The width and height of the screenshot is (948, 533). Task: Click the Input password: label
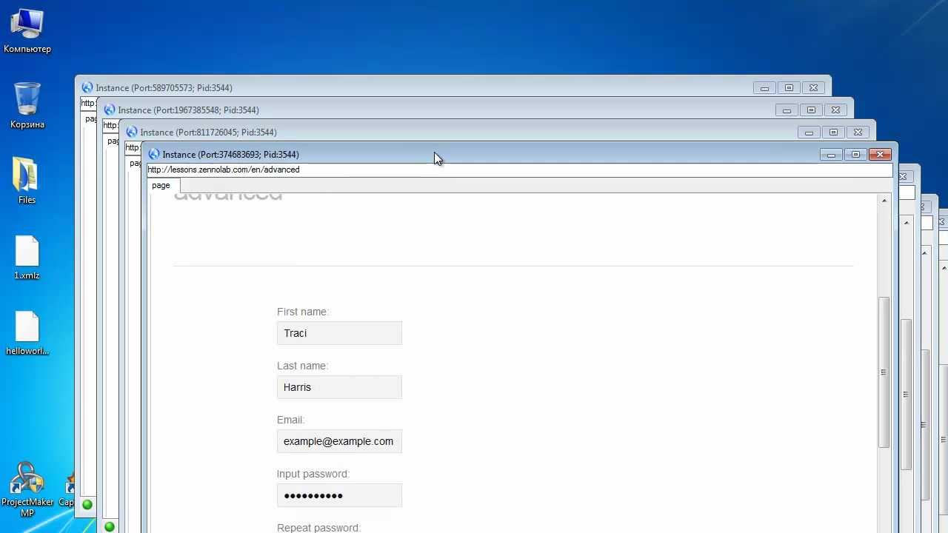coord(313,474)
